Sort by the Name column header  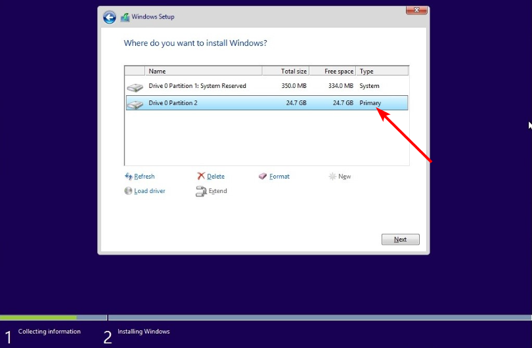(204, 71)
